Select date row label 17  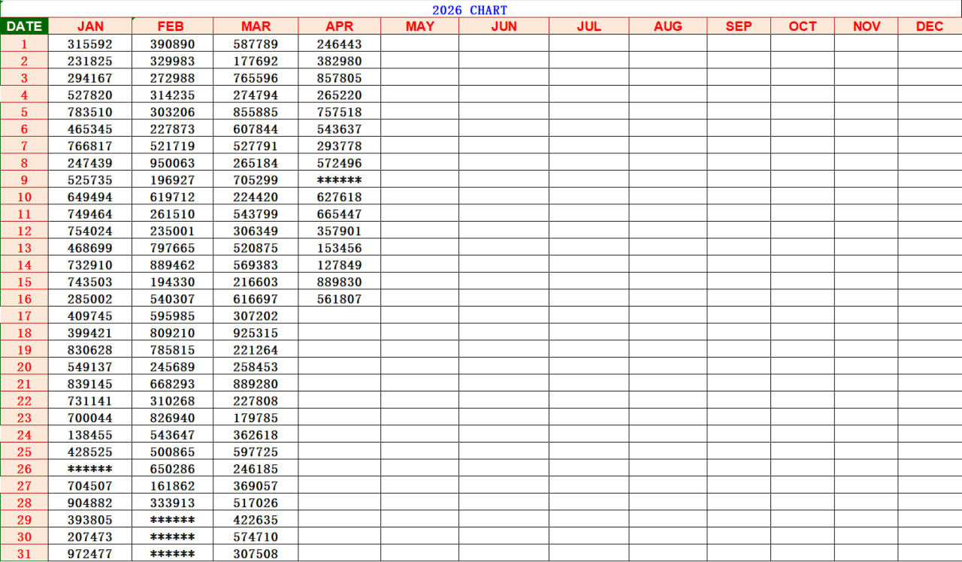click(24, 316)
